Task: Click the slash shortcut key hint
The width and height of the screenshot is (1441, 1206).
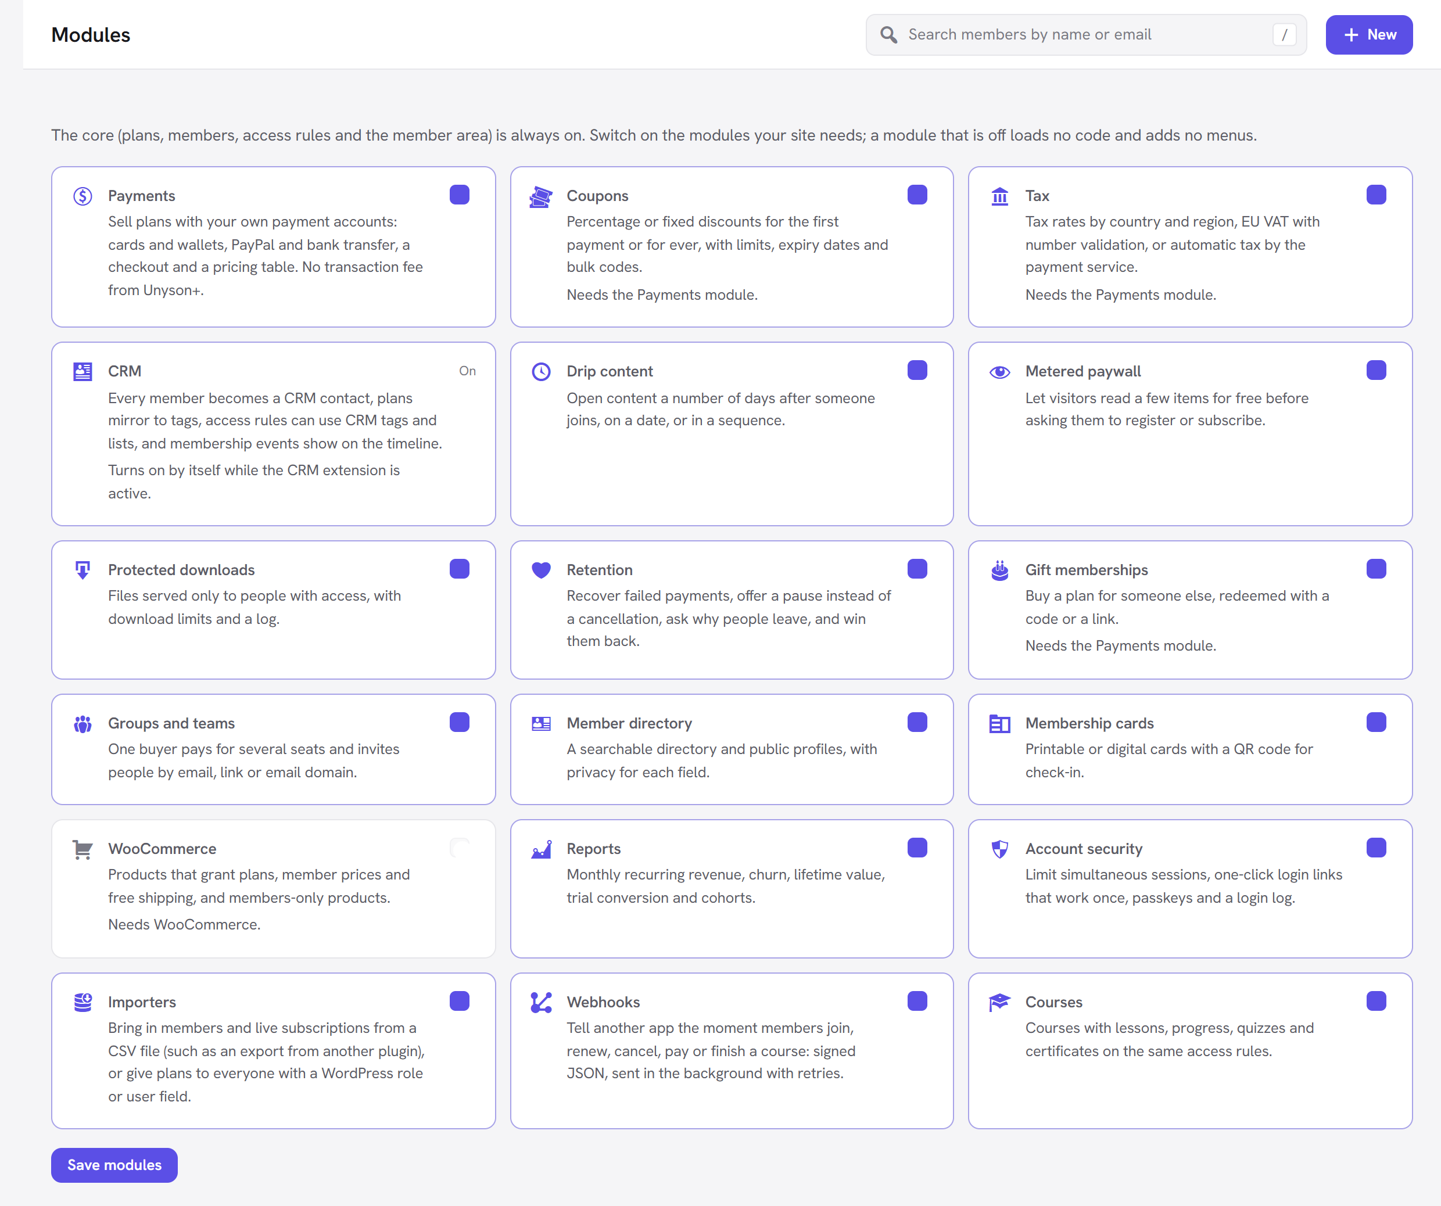Action: click(x=1284, y=34)
